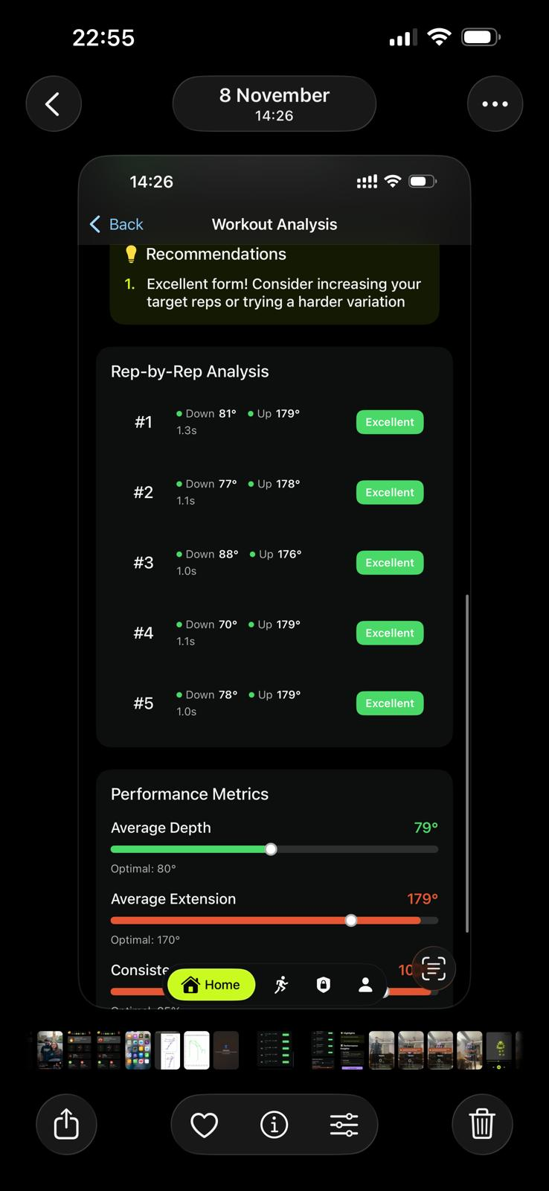Tap the Back chevron in Workout Analysis
The image size is (549, 1191).
94,224
